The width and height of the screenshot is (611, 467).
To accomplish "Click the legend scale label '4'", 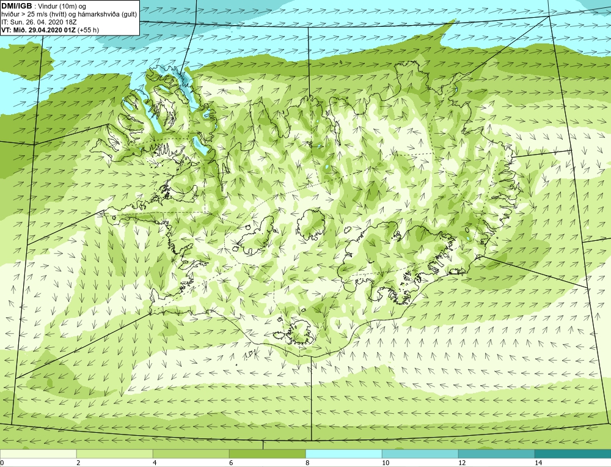I will click(155, 463).
